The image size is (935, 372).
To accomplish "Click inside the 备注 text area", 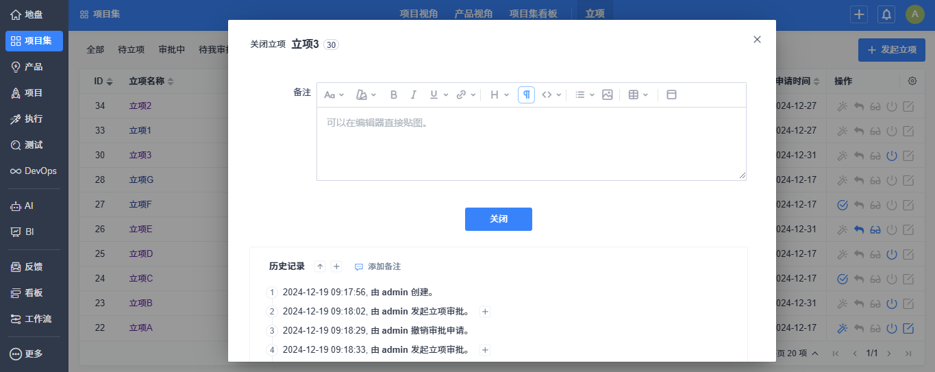I will (531, 144).
